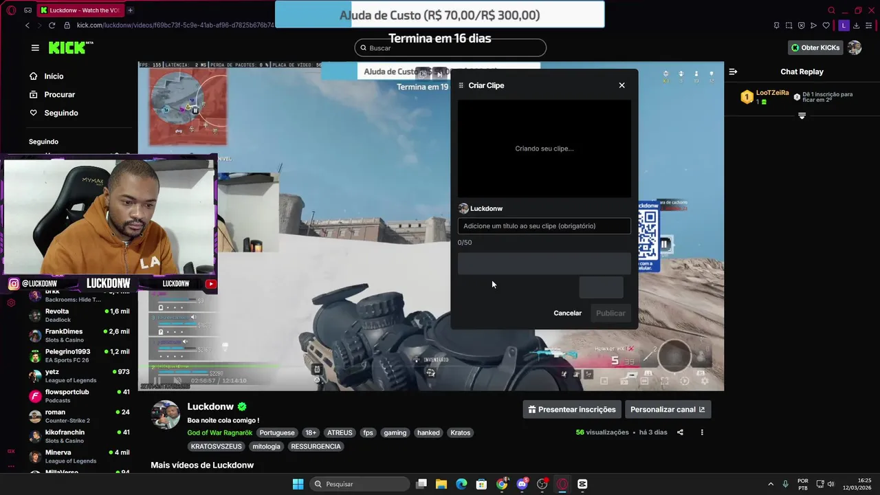Open Discord from the taskbar

coord(522,484)
